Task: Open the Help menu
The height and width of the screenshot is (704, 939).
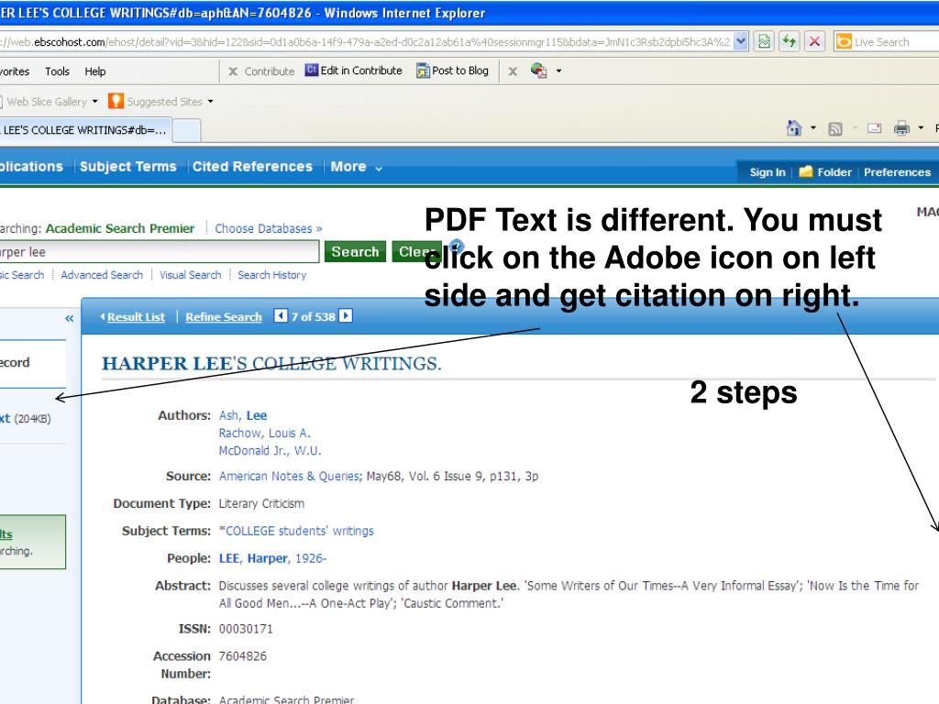Action: [94, 71]
